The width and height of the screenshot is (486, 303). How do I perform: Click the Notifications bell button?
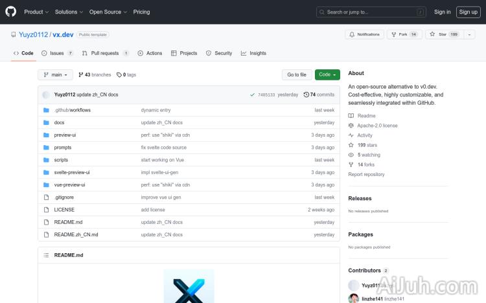tap(364, 34)
